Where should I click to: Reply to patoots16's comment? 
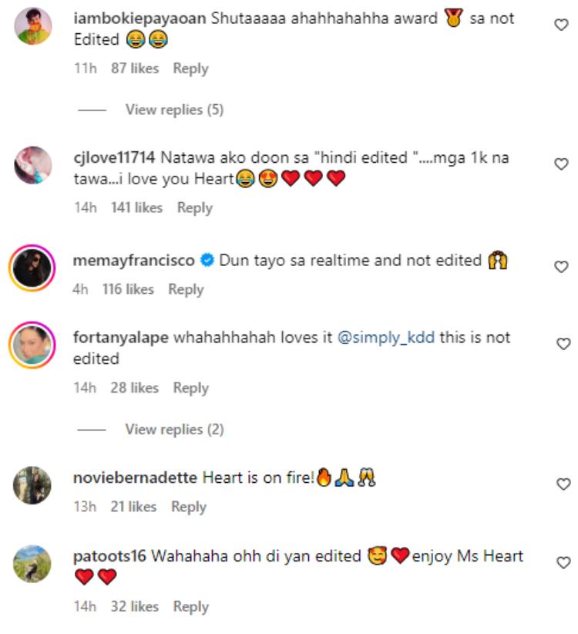point(191,607)
